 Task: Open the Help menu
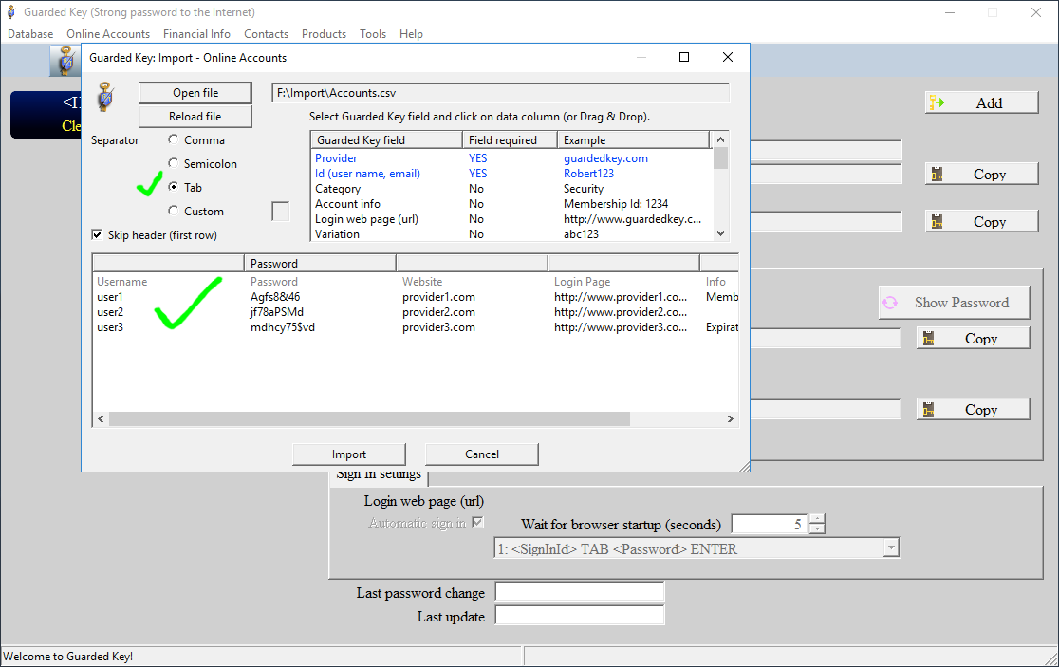(x=411, y=34)
